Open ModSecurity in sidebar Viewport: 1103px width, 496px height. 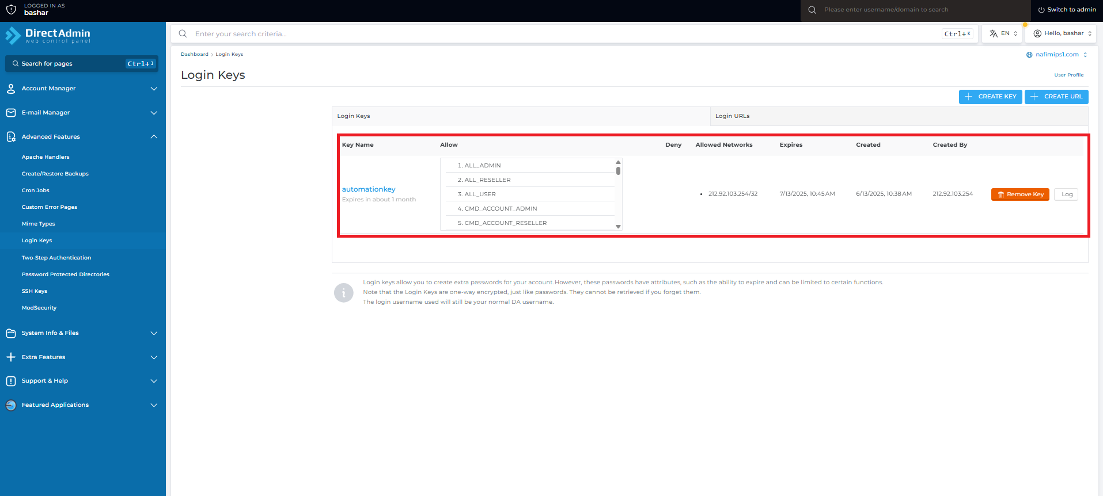point(39,308)
